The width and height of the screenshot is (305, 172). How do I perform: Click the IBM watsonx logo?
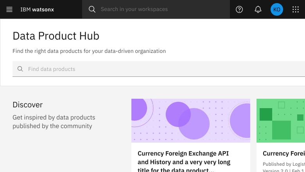[x=37, y=9]
